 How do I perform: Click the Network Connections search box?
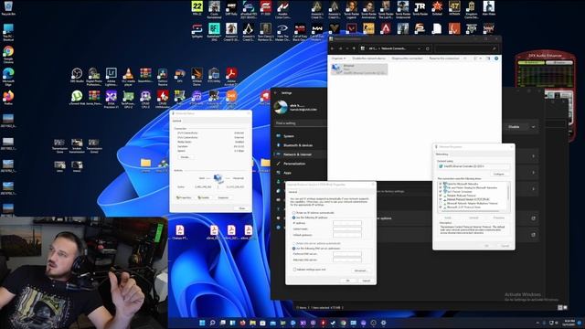(466, 48)
